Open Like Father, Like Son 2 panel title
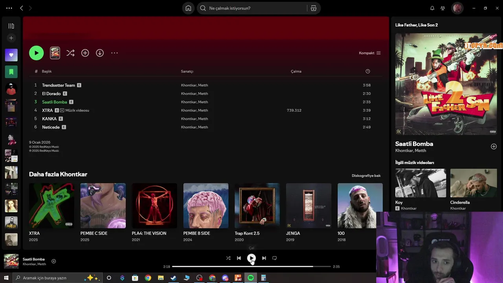Image resolution: width=503 pixels, height=283 pixels. point(417,25)
